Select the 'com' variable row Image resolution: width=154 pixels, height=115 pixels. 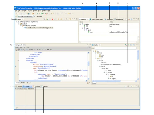pyautogui.click(x=109, y=32)
